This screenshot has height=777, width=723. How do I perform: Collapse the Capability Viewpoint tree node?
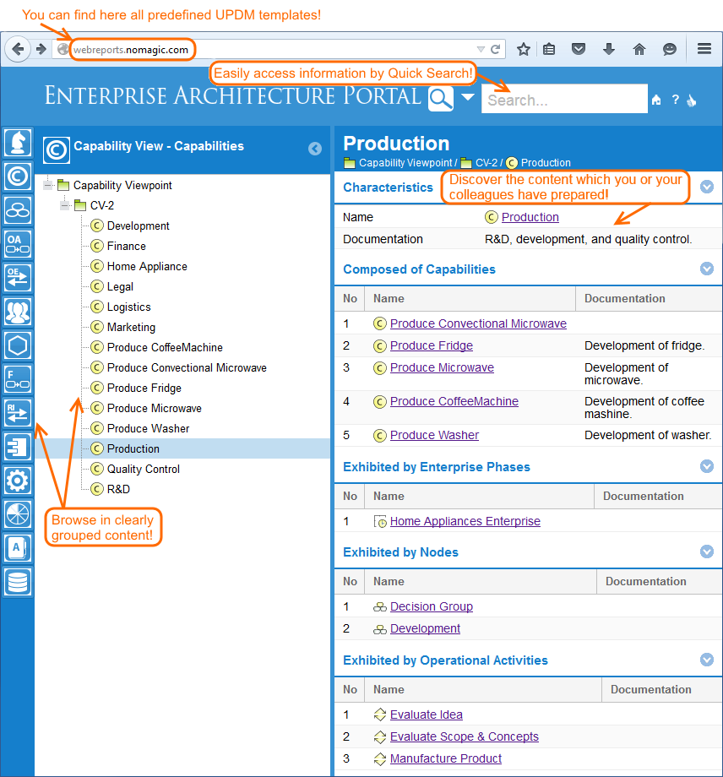pyautogui.click(x=48, y=185)
